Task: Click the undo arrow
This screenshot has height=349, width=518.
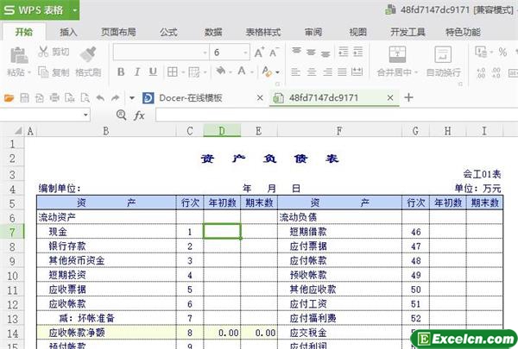Action: 100,98
